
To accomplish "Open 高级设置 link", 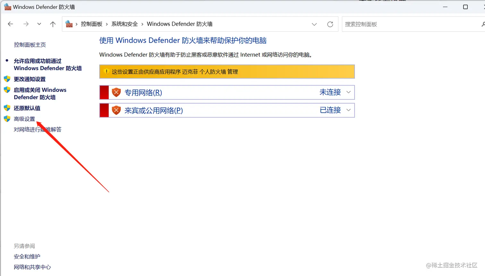I will (24, 119).
